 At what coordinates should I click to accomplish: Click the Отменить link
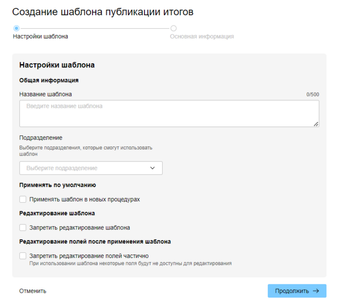pos(33,291)
